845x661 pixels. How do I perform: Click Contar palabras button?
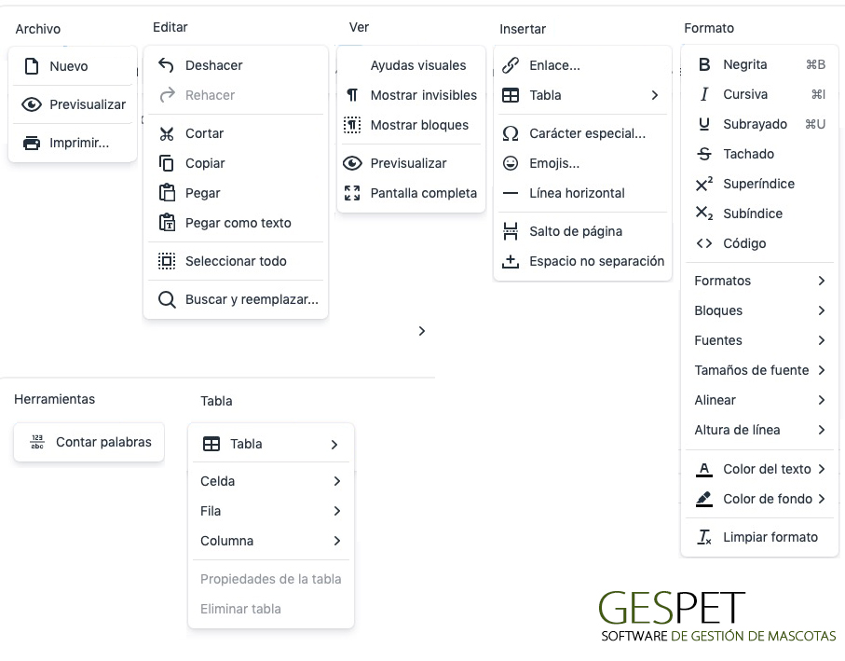[89, 442]
